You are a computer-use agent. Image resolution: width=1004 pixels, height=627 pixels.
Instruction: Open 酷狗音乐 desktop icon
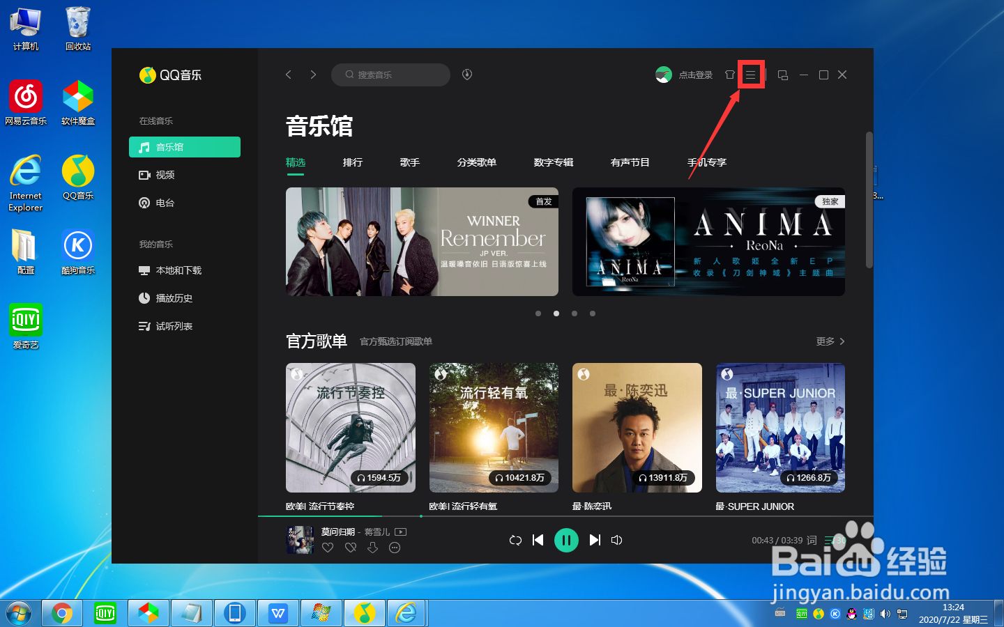[x=78, y=251]
